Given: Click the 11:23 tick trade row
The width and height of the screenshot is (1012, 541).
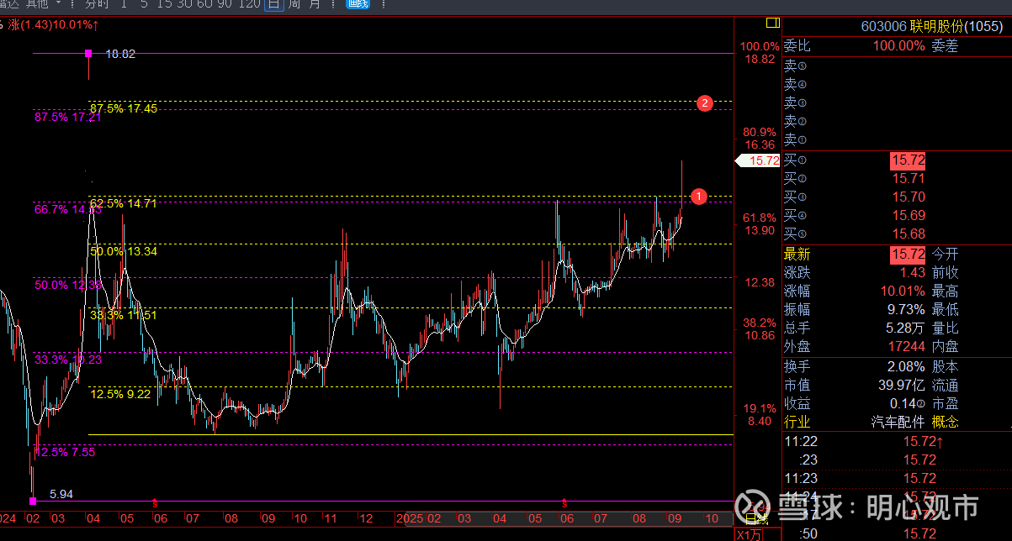Looking at the screenshot, I should coord(897,479).
